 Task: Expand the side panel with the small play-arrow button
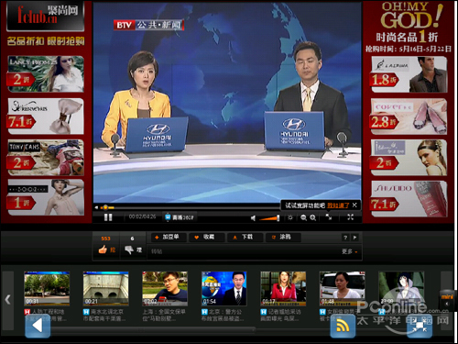coord(354,238)
